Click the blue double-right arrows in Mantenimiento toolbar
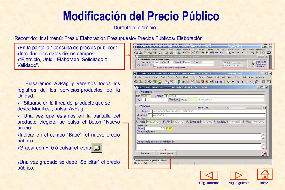Viewport: 285px width, 190px height. (221, 82)
